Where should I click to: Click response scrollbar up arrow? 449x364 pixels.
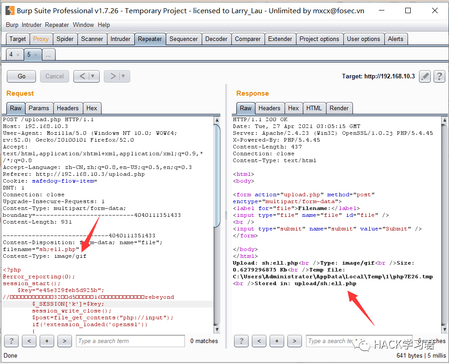(x=444, y=120)
